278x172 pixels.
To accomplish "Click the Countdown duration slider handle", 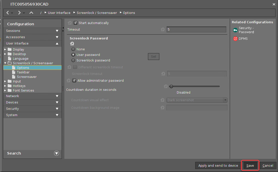I will 171,87.
